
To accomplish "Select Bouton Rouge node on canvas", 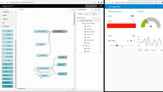I will [41, 31].
